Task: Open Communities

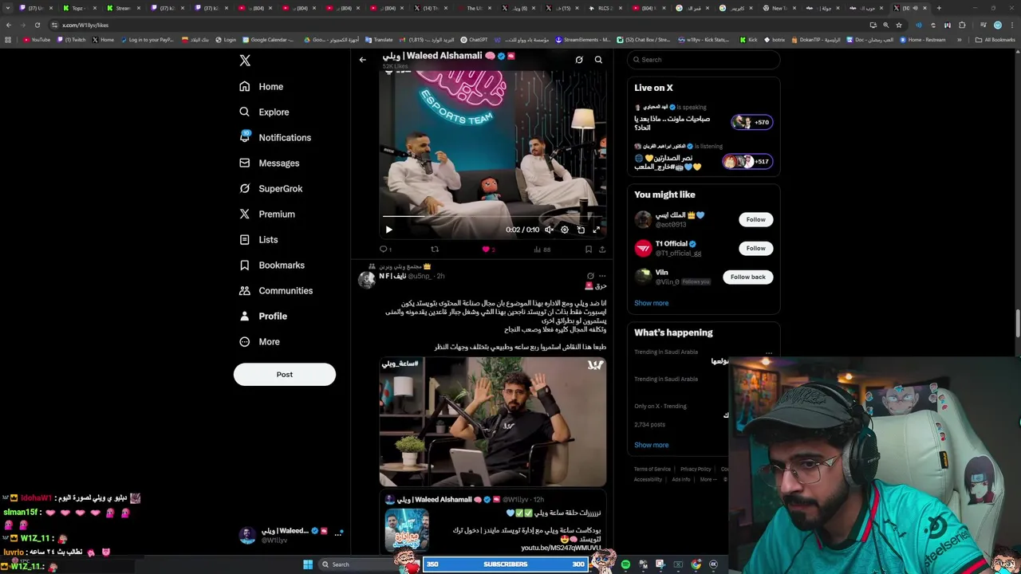Action: click(x=276, y=290)
